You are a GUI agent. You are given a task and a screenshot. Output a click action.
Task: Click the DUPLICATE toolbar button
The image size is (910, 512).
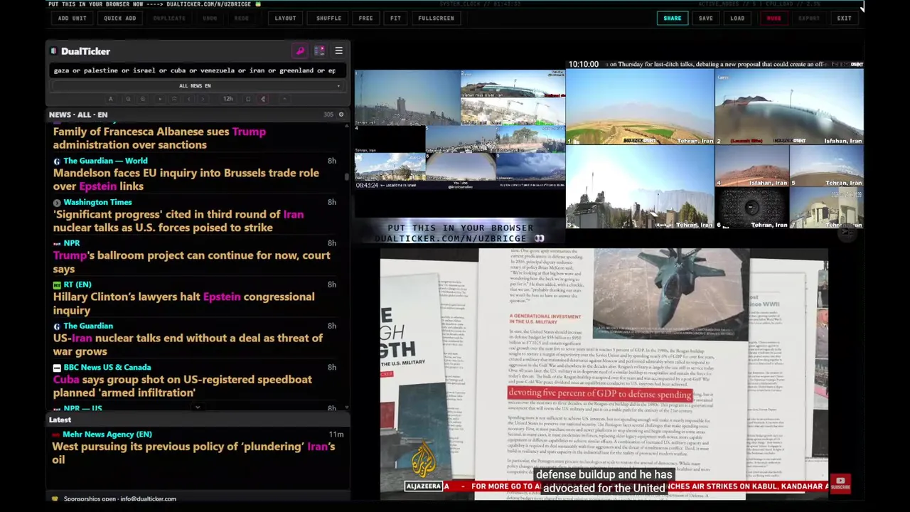tap(169, 18)
